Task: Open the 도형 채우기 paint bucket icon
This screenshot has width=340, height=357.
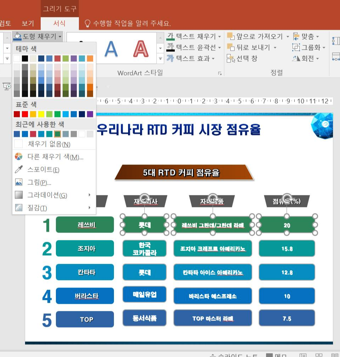Action: click(17, 36)
